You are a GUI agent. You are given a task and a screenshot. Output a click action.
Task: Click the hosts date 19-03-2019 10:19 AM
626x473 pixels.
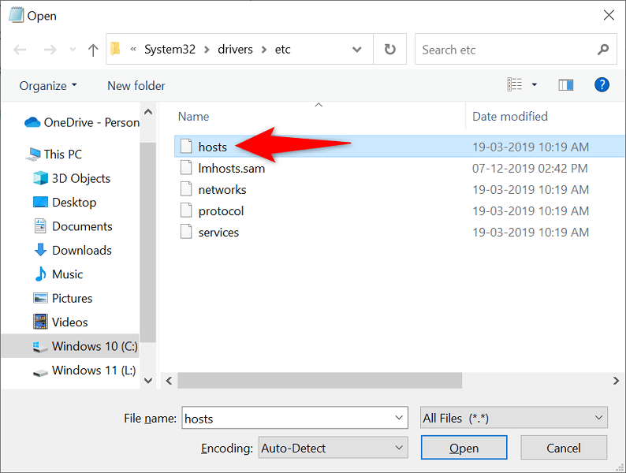click(531, 147)
